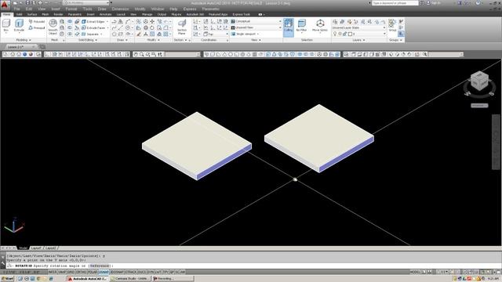This screenshot has width=502, height=282.
Task: Switch to the Layout1 tab
Action: click(36, 248)
